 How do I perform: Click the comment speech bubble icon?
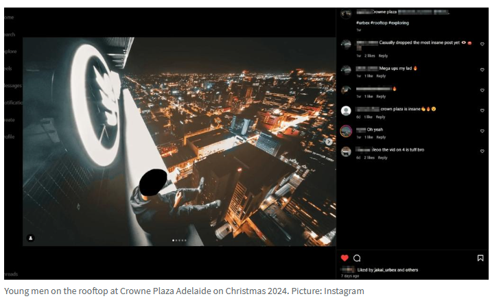[357, 258]
